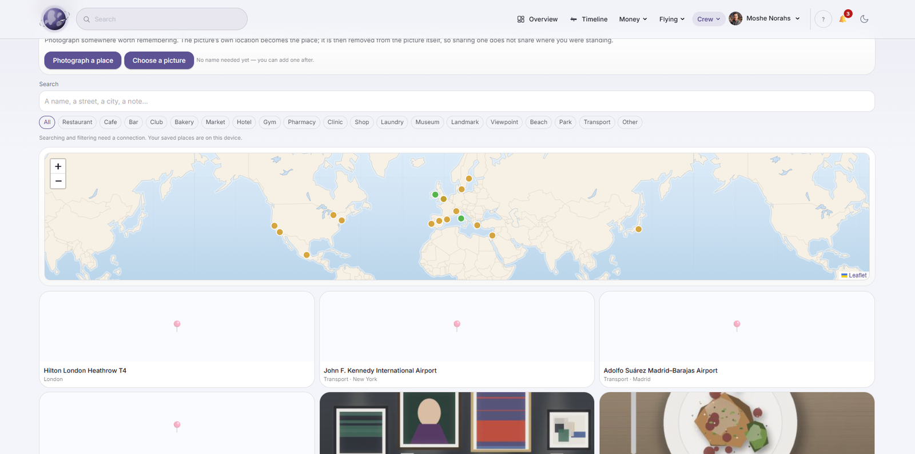Viewport: 915px width, 454px height.
Task: Open Adolfo Suárez Madrid–Barajas Airport title
Action: (x=661, y=371)
